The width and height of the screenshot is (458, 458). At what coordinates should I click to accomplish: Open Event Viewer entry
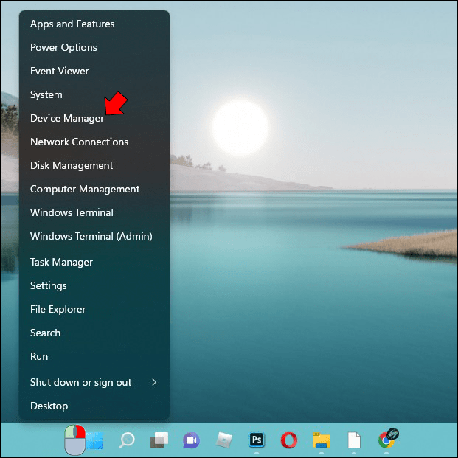pos(60,71)
